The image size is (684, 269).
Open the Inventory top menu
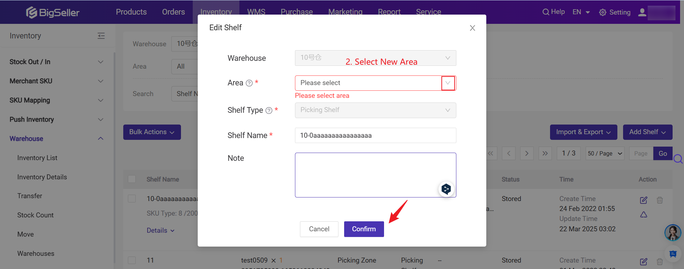coord(216,12)
